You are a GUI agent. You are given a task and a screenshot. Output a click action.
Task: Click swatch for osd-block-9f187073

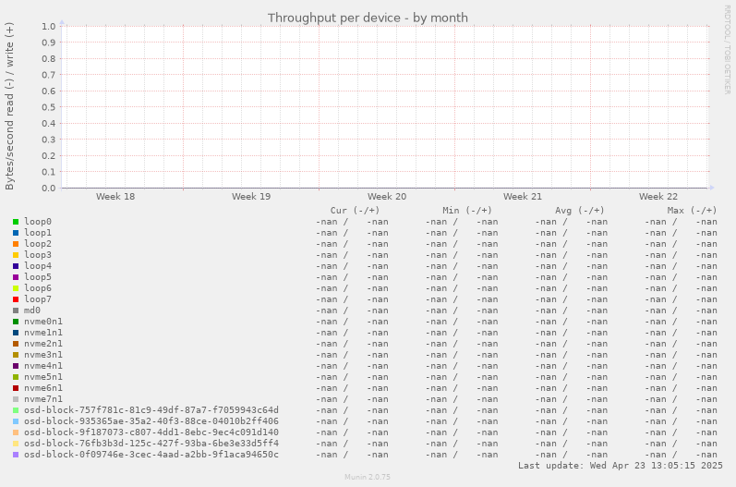coord(16,432)
